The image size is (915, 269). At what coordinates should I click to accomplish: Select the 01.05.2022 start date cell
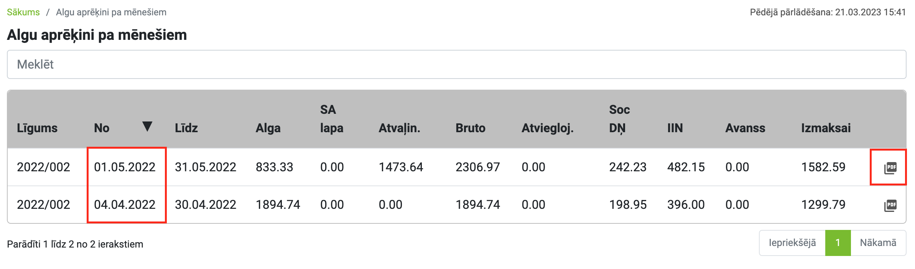125,167
